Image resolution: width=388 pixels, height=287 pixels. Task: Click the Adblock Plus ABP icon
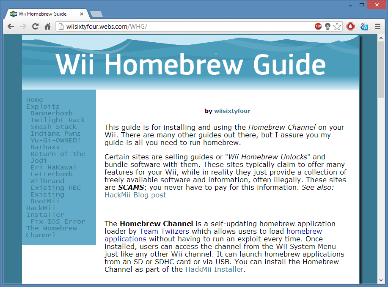(318, 26)
